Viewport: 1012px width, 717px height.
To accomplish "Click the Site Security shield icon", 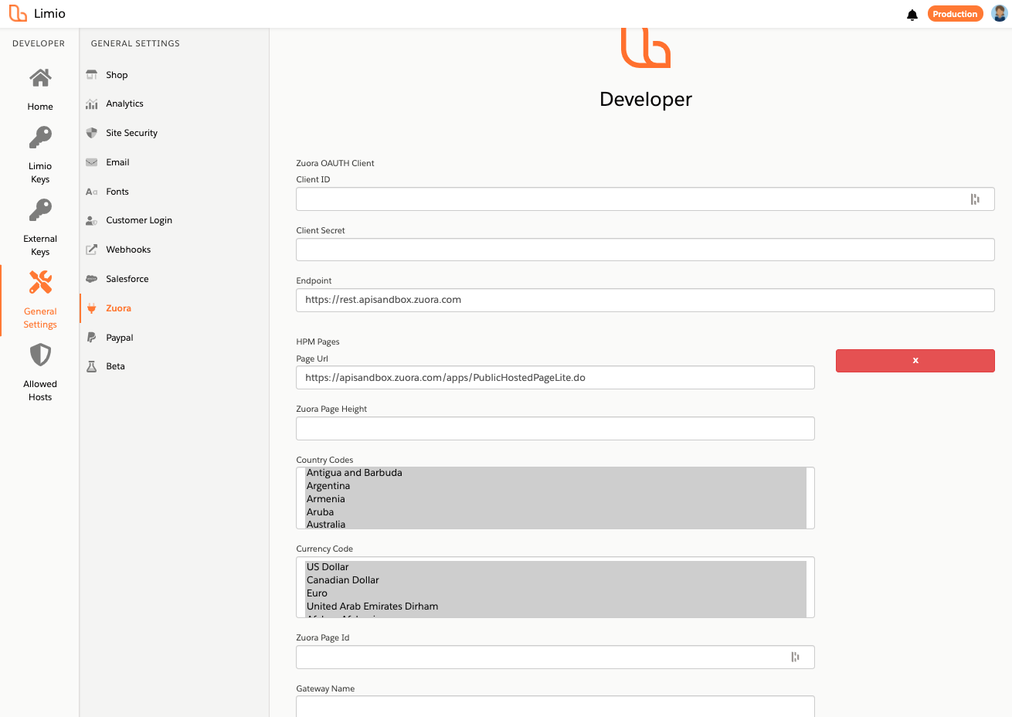I will [x=91, y=133].
